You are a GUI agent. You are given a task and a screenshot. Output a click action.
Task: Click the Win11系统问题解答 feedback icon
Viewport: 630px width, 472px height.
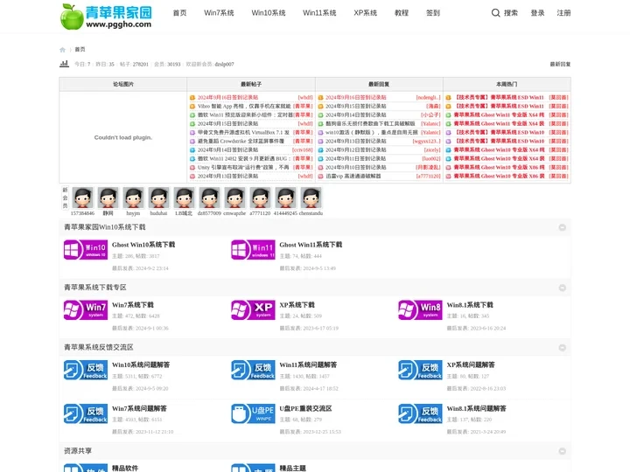[x=253, y=370]
